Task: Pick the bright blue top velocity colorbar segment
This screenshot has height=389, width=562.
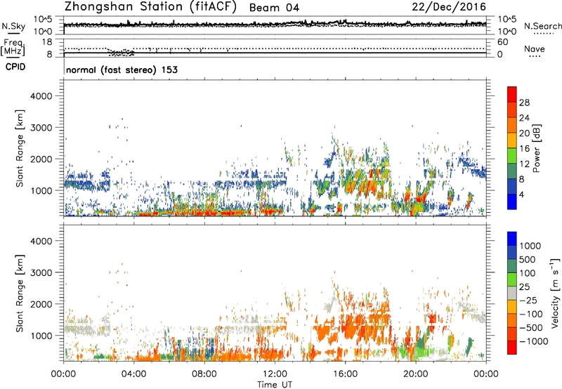Action: [512, 239]
